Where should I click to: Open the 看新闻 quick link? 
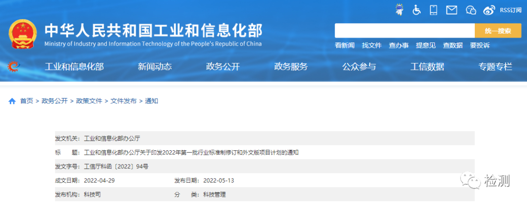[345, 45]
